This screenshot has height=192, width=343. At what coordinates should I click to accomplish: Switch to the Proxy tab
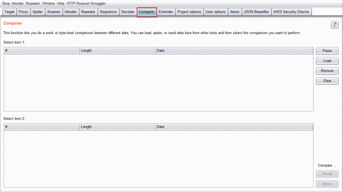(23, 12)
